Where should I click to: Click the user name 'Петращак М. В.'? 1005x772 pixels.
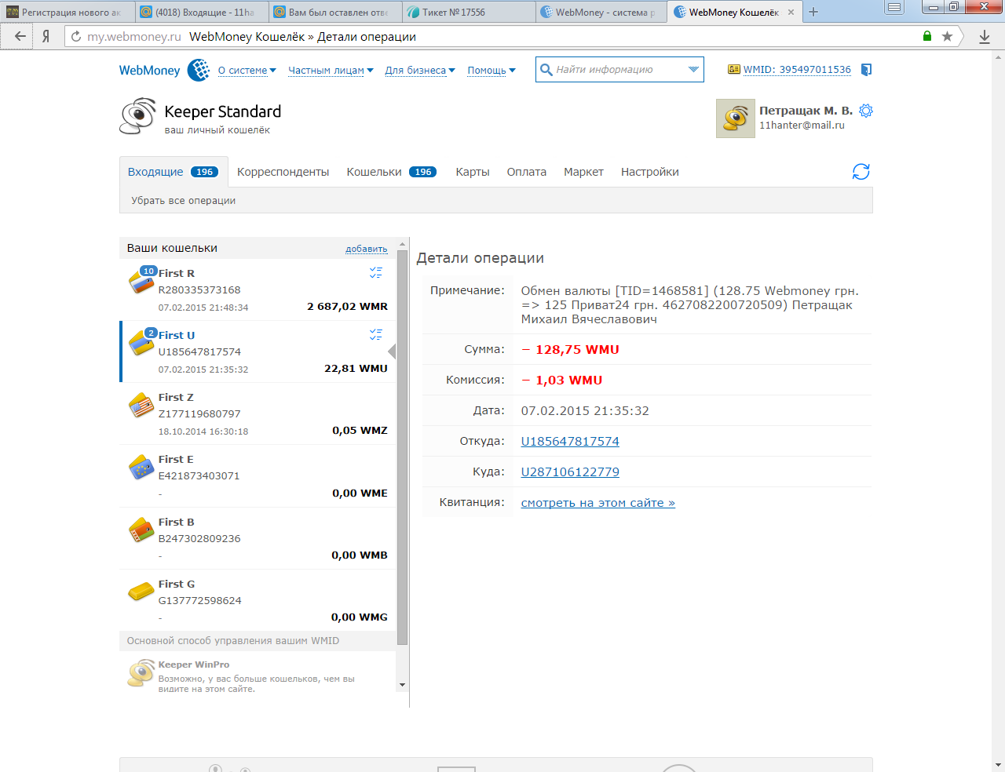tap(806, 111)
